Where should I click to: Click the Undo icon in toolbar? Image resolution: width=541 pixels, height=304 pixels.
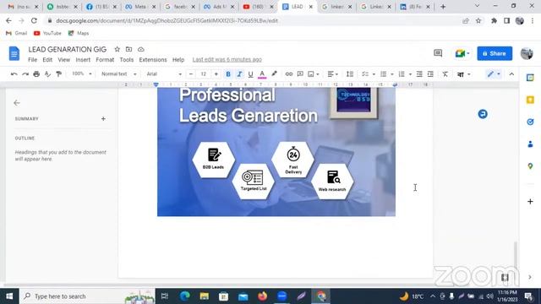click(14, 74)
